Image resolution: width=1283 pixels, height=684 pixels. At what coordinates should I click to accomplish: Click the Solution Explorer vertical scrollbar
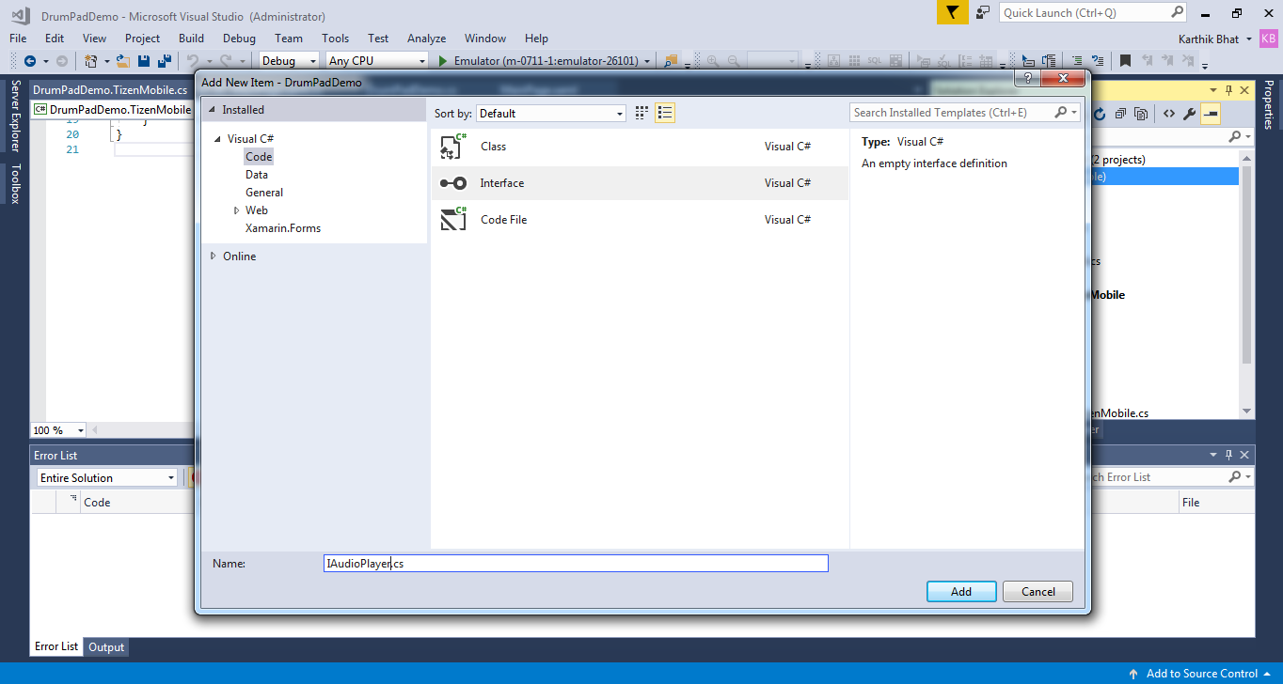1246,282
